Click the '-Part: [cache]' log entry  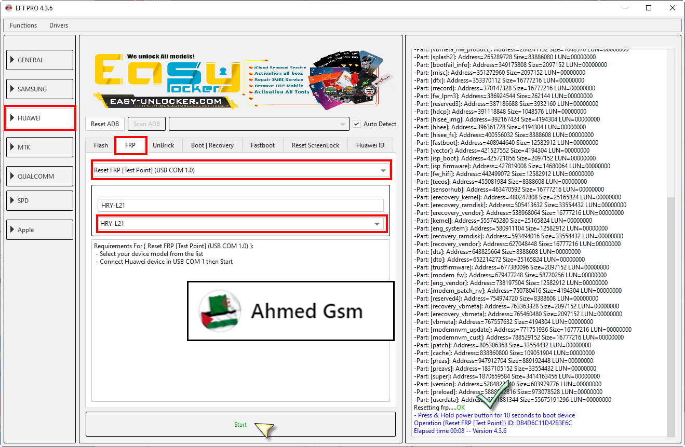(x=504, y=353)
